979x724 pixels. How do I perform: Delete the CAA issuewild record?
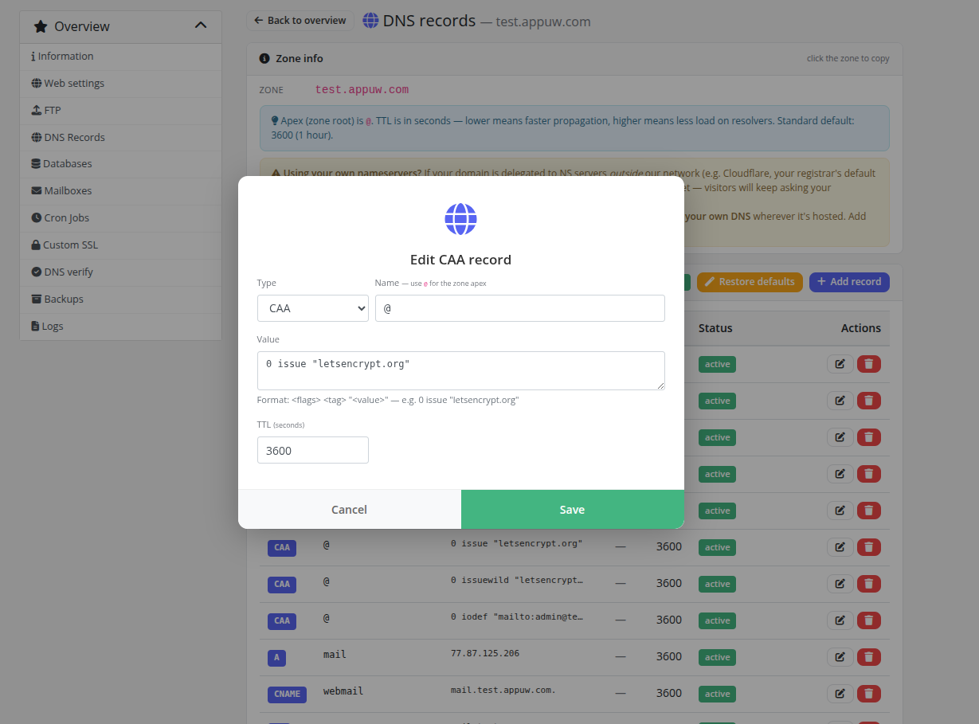point(869,584)
